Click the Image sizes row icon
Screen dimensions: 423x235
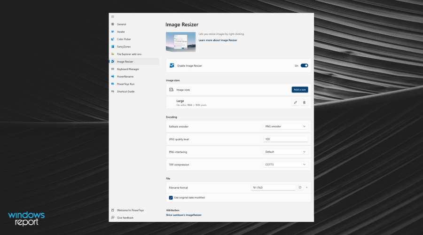(x=171, y=90)
